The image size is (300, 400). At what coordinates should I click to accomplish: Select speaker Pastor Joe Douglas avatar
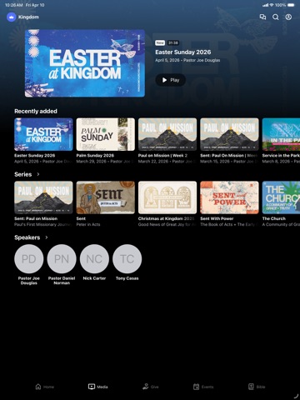[29, 259]
